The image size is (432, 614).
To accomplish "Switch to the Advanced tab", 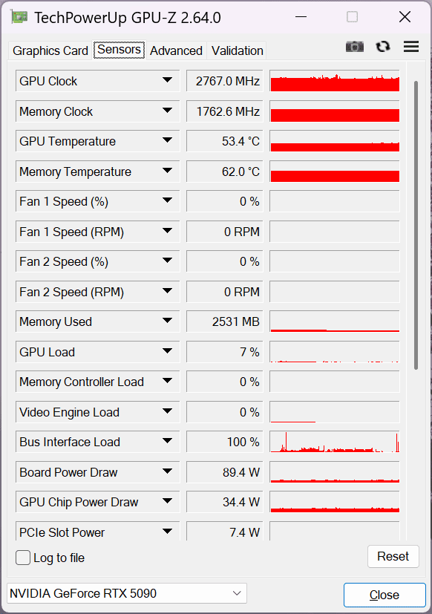I will click(176, 50).
